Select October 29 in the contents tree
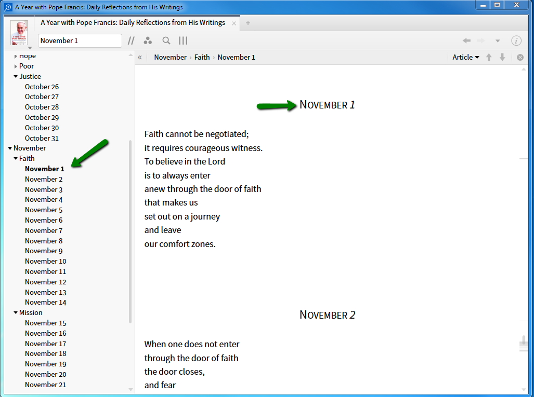534x397 pixels. click(x=42, y=118)
